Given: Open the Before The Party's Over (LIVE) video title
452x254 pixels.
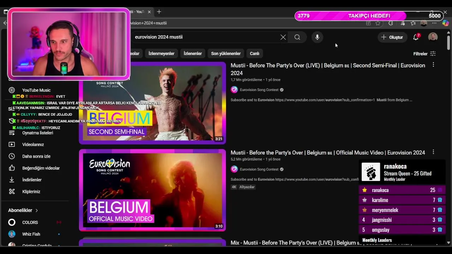Looking at the screenshot, I should coord(328,69).
